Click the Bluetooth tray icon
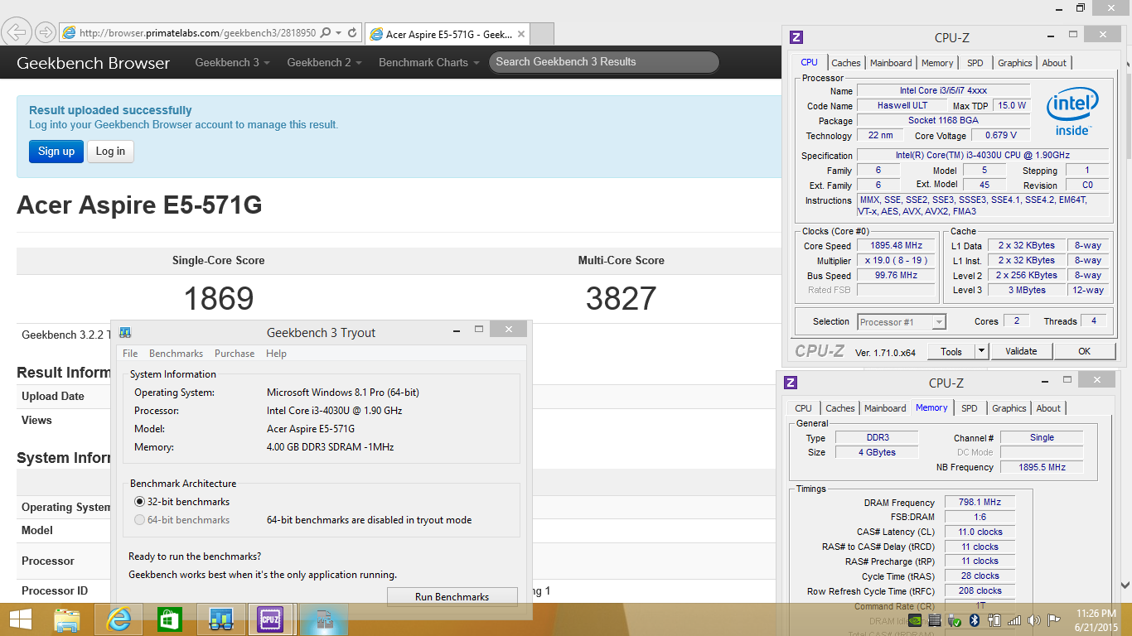 (x=975, y=620)
